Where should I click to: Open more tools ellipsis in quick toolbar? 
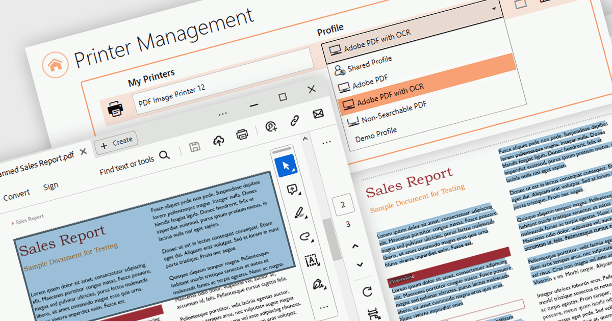coord(323,307)
